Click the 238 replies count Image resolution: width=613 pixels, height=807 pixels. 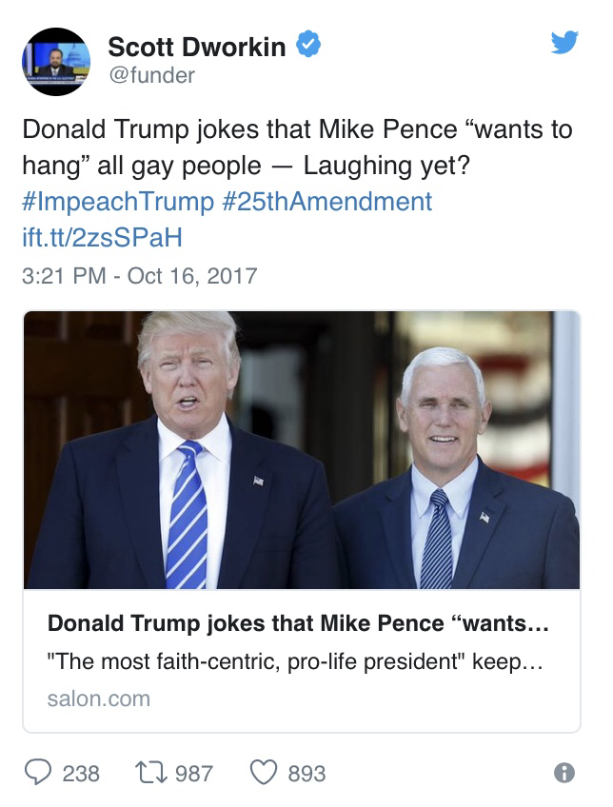coord(81,774)
